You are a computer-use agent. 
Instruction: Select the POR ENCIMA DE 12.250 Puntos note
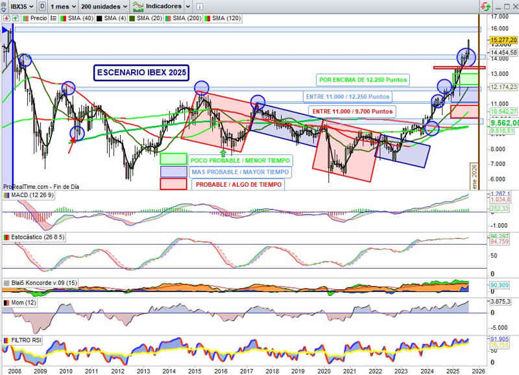tap(363, 80)
